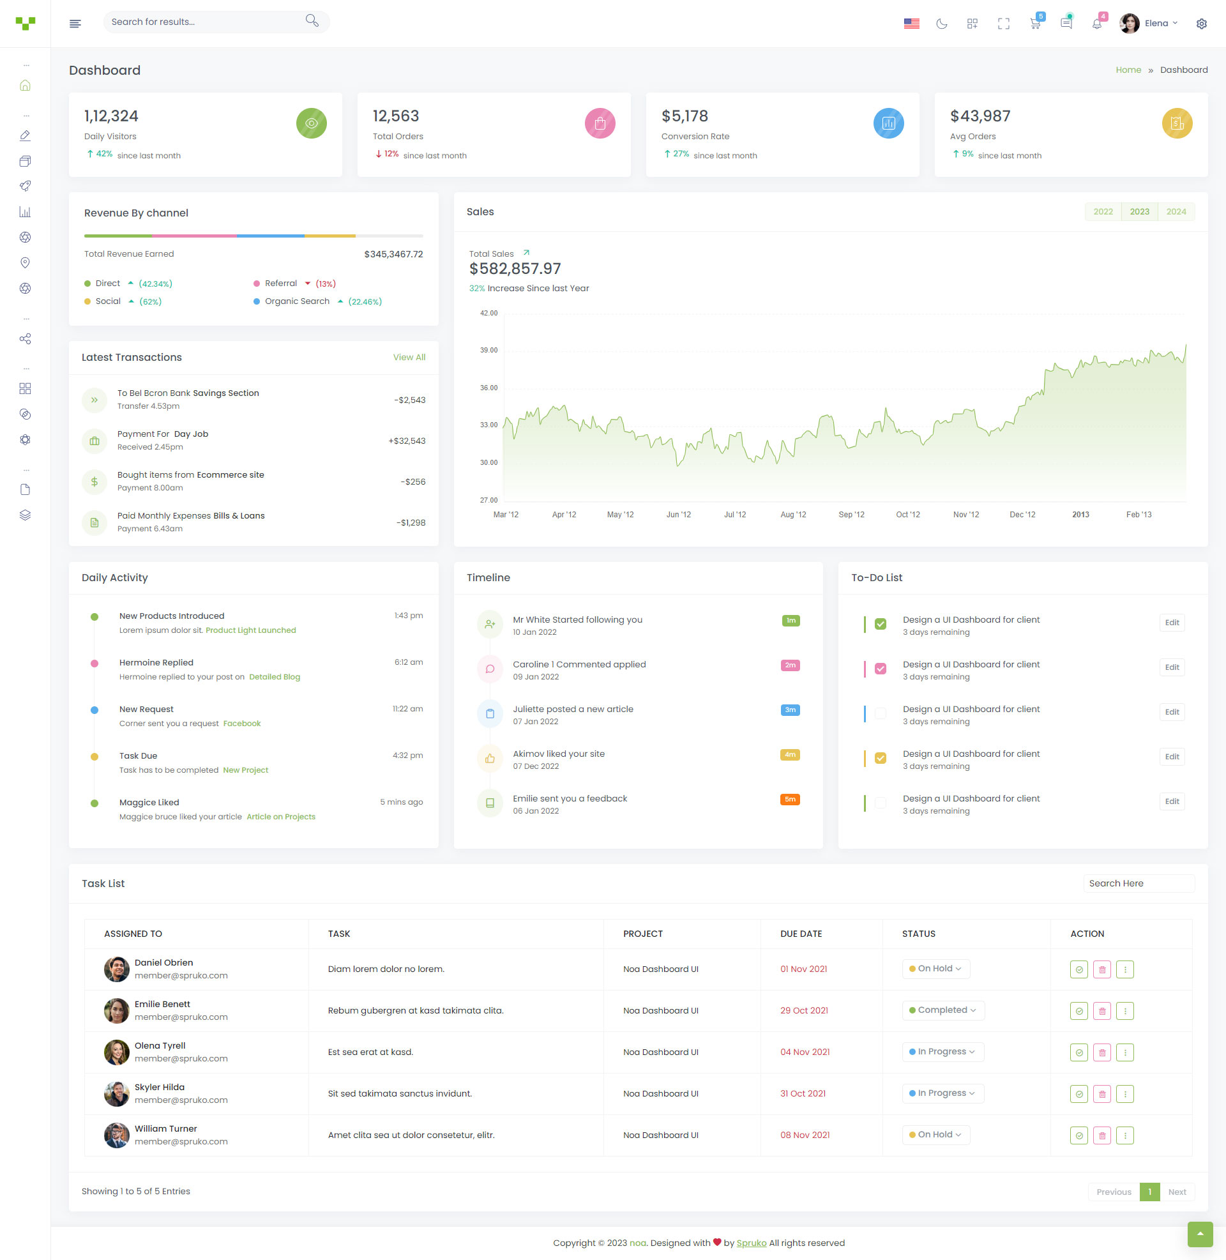Screen dimensions: 1226x1260
Task: Click the home icon in sidebar
Action: coord(25,86)
